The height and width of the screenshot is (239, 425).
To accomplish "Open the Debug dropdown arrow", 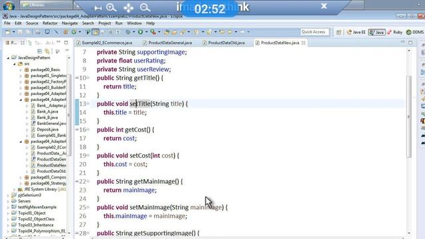I will click(133, 32).
